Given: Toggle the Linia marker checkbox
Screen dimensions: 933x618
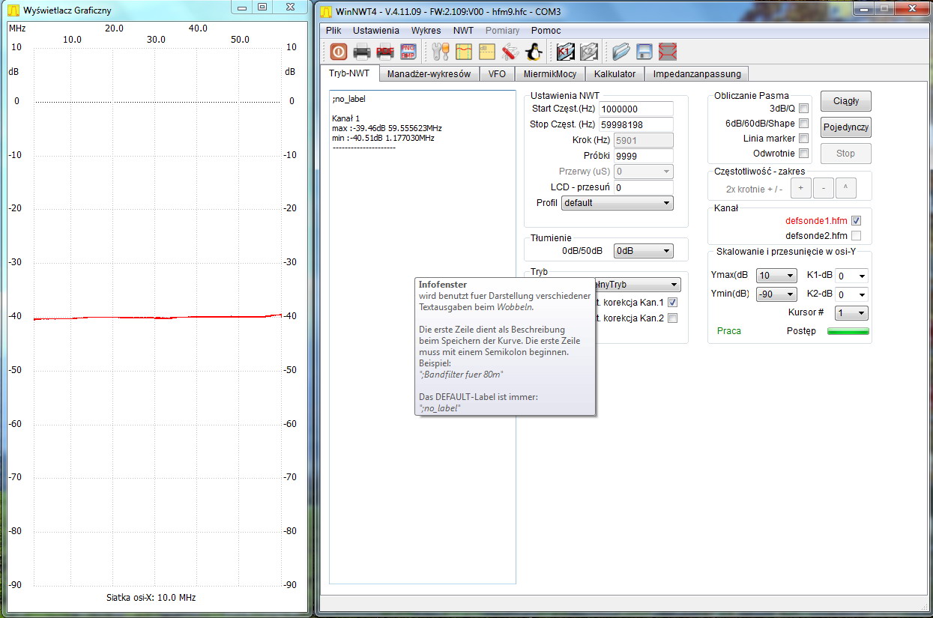Looking at the screenshot, I should click(803, 139).
